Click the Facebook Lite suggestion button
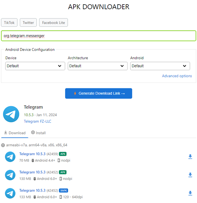Screen dimensions: 197x203 click(53, 22)
